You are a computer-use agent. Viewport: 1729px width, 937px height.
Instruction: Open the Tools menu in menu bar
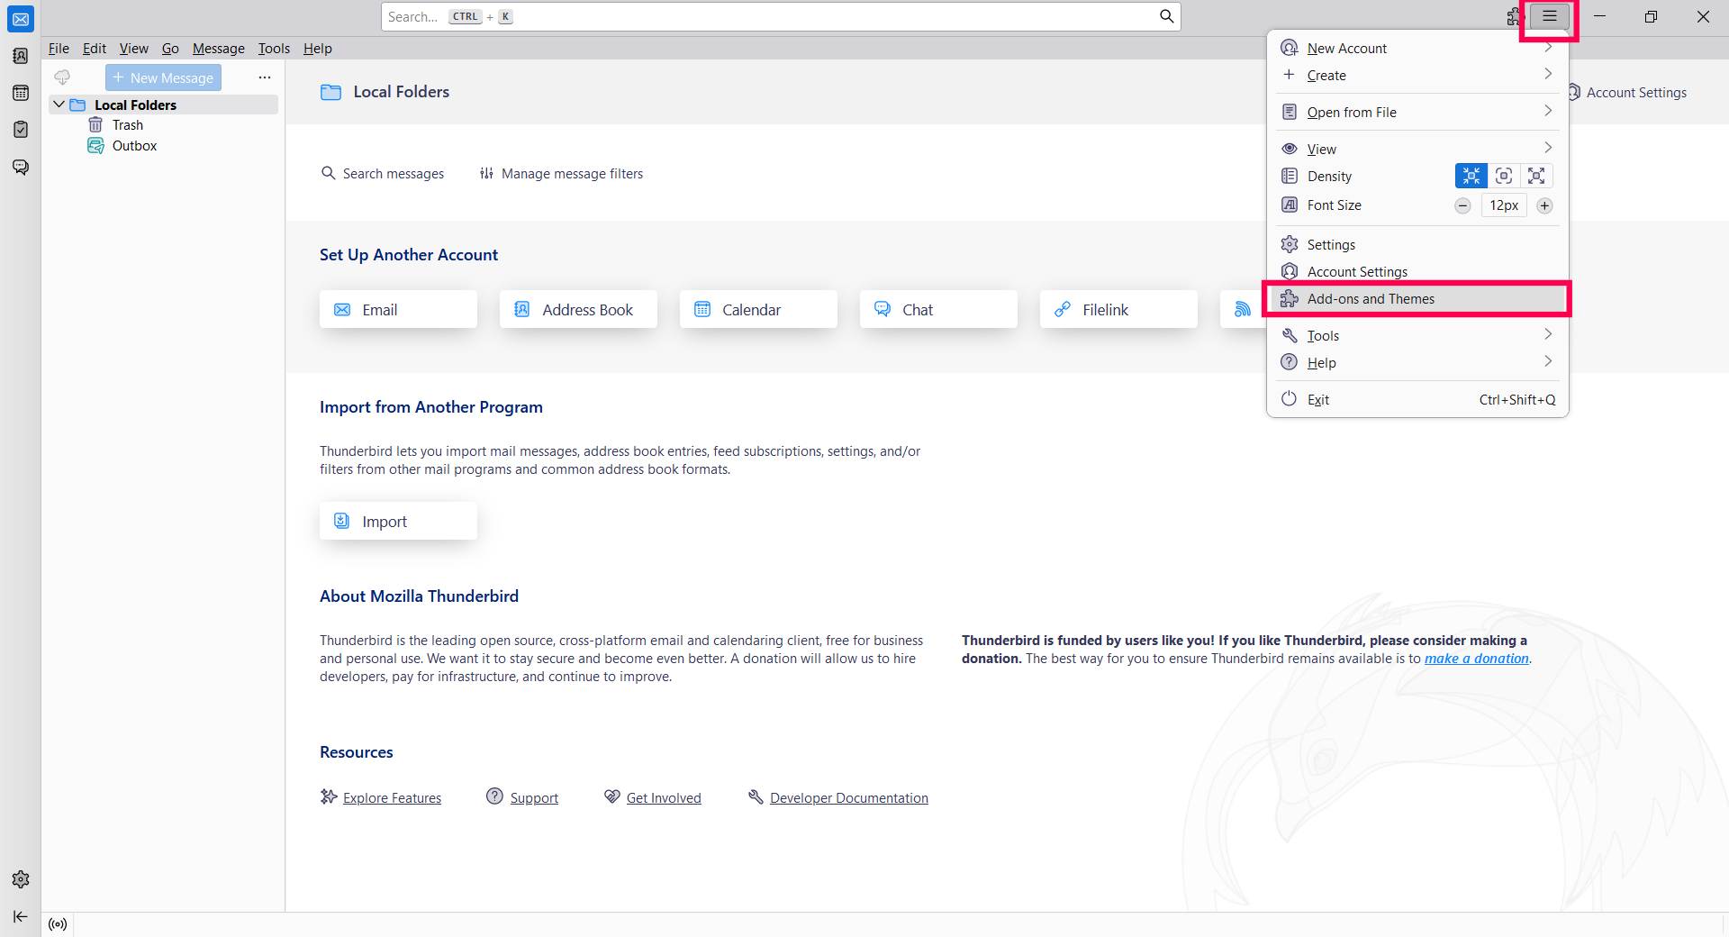click(274, 49)
